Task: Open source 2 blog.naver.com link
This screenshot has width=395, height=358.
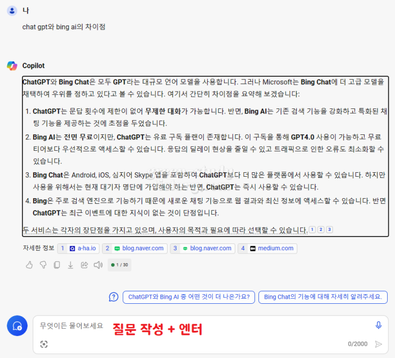Action: point(135,248)
